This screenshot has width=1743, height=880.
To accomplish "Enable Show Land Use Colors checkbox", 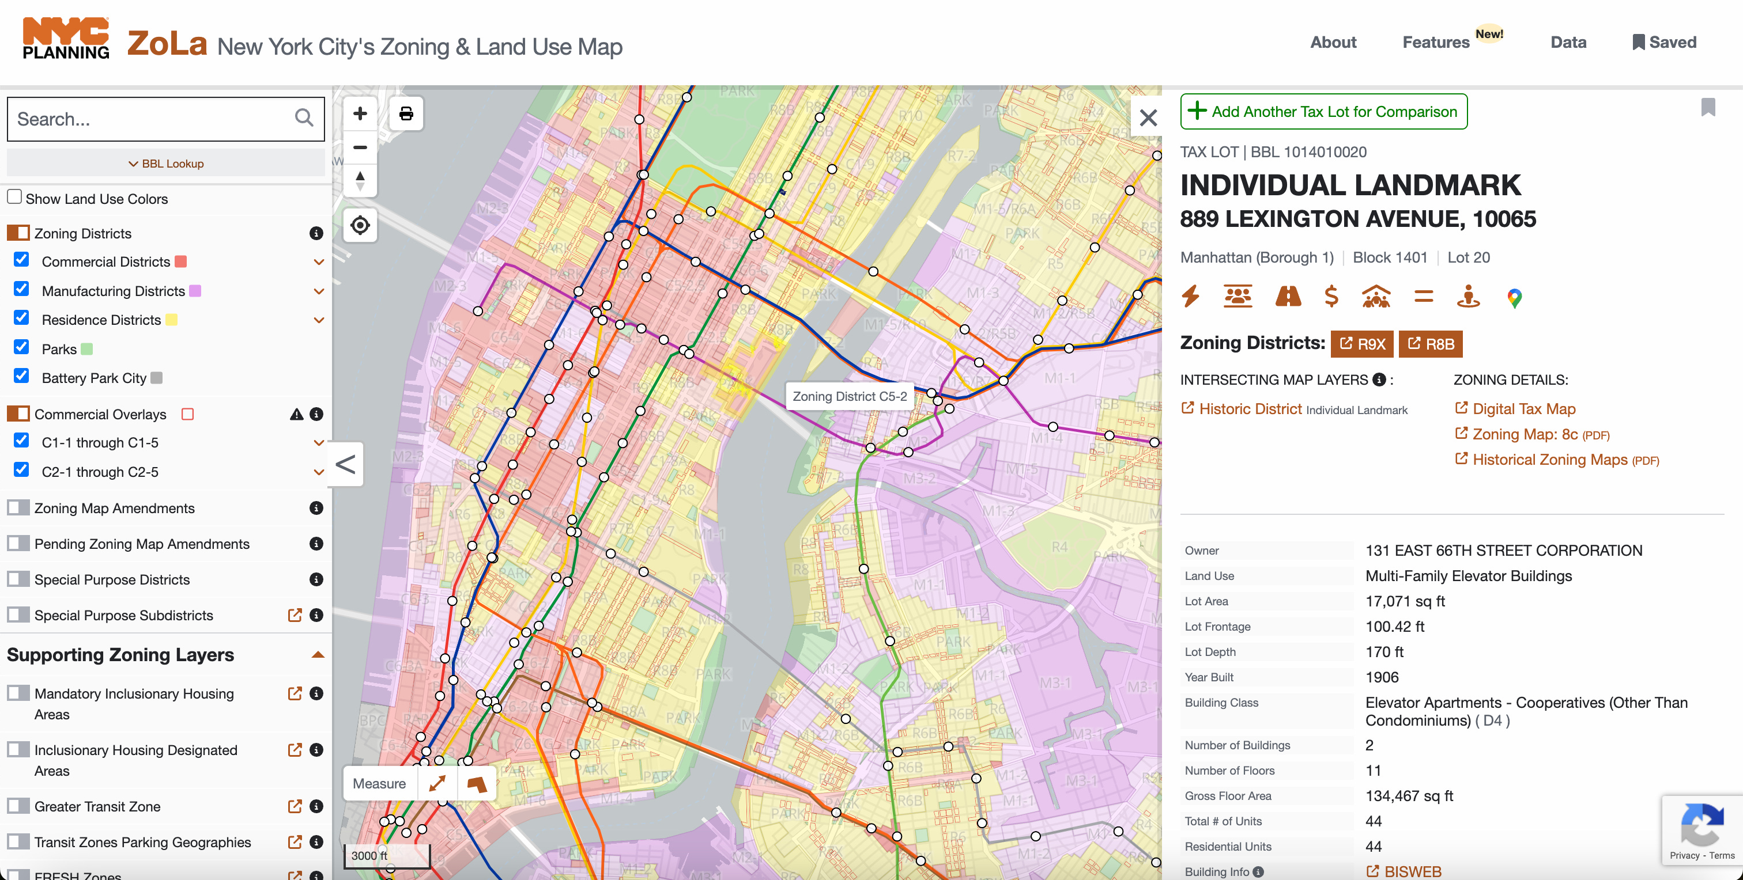I will click(x=14, y=198).
